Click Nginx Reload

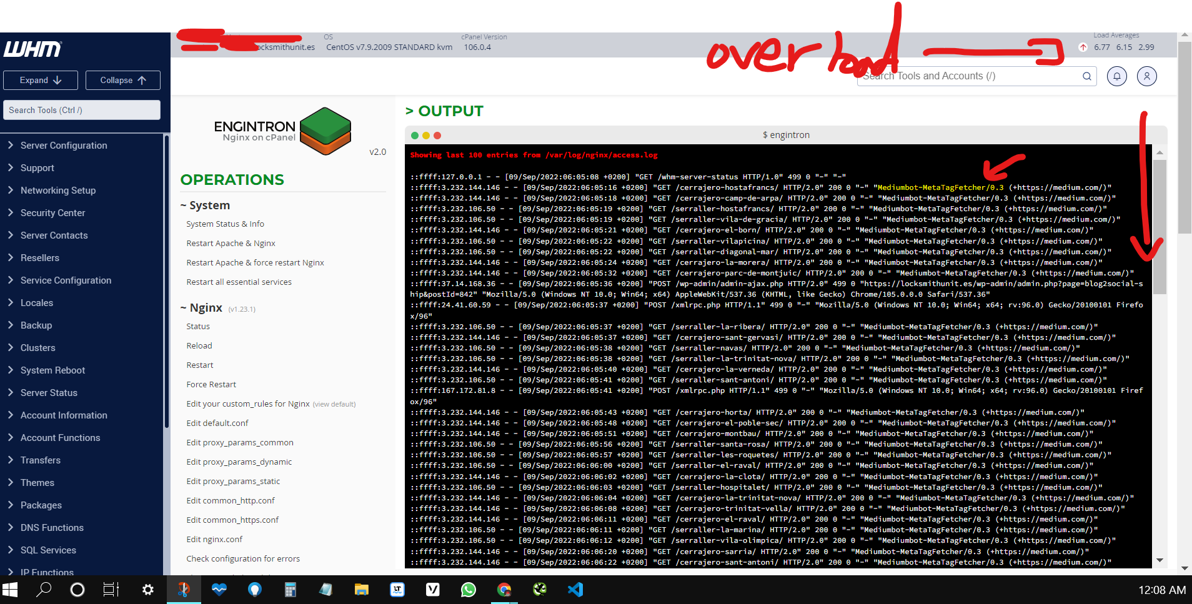[x=199, y=345]
